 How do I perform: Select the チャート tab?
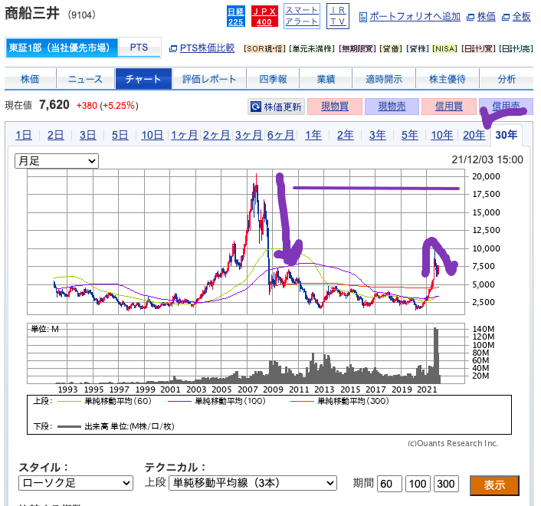tap(143, 79)
